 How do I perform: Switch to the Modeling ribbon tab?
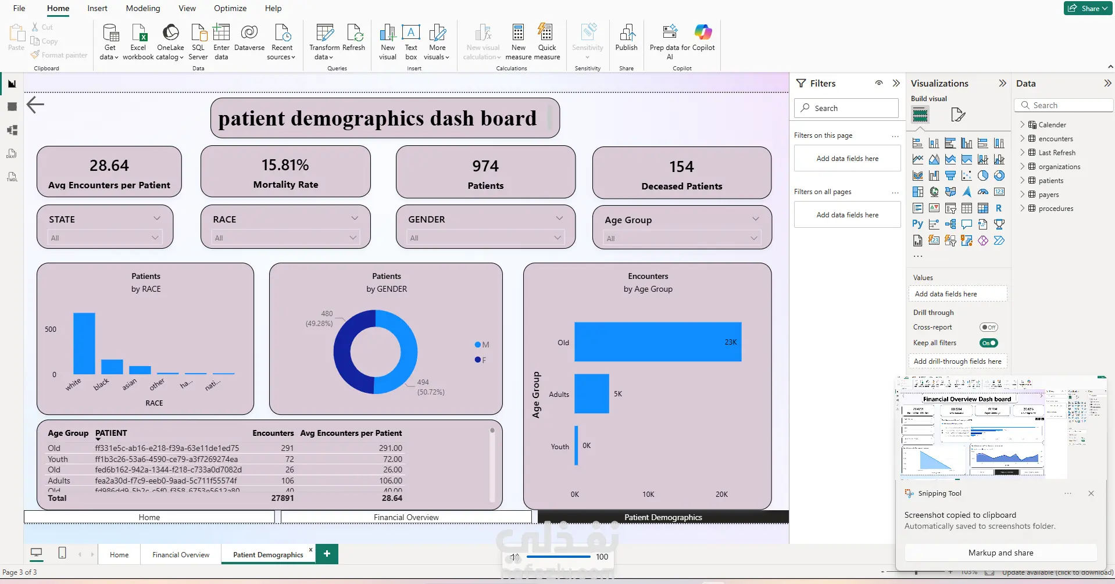point(142,8)
